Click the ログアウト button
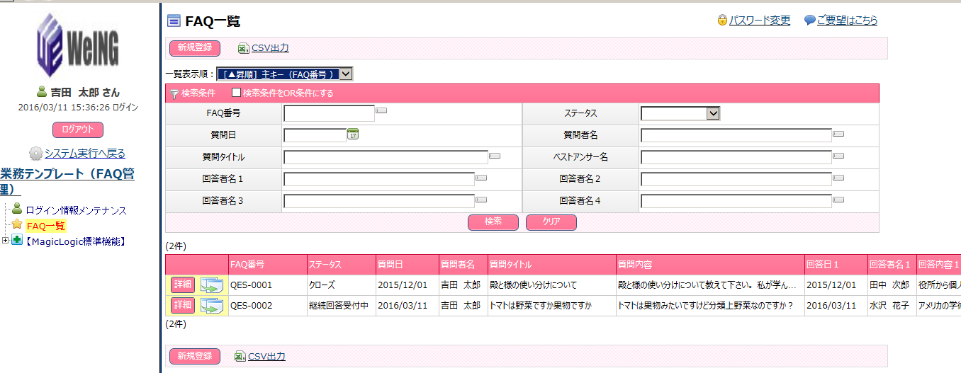 (78, 130)
